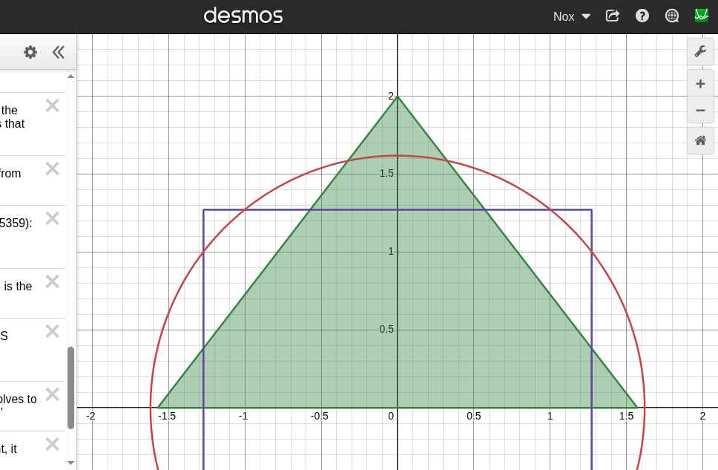Open the Help question mark menu
The image size is (718, 470).
[x=642, y=16]
